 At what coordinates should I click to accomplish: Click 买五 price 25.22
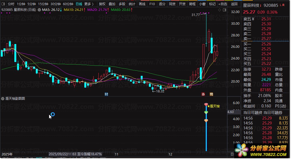tap(266, 64)
